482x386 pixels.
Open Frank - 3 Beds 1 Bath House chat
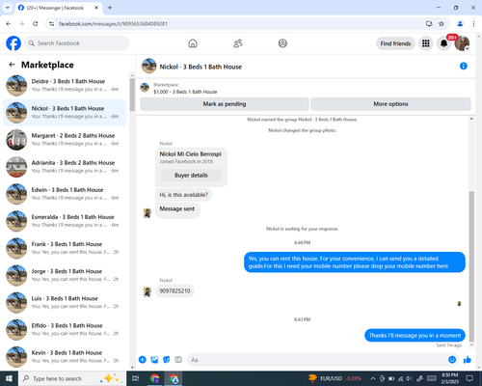65,248
